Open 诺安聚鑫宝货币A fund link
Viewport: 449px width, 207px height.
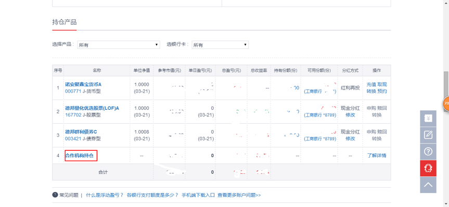click(83, 84)
